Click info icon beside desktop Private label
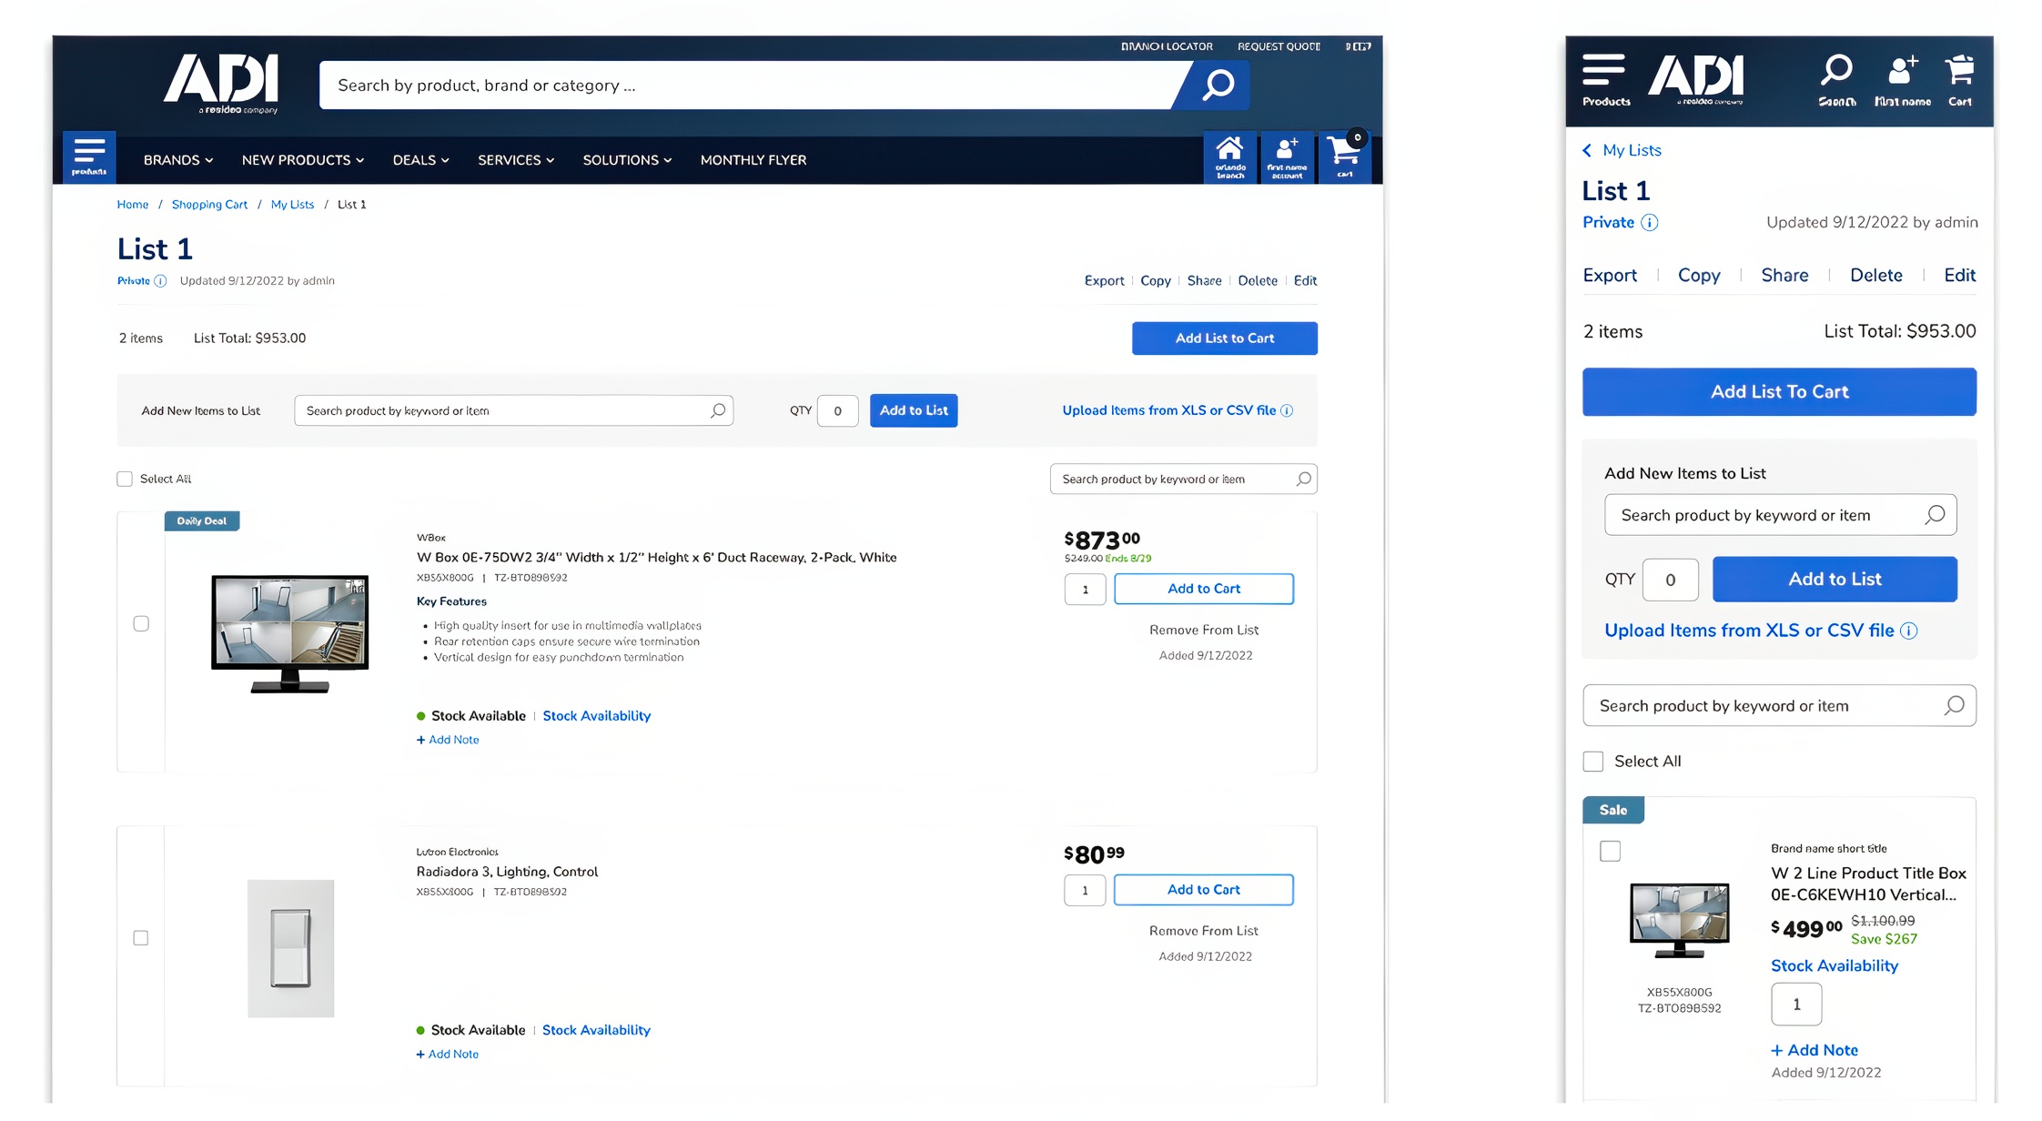Image resolution: width=2042 pixels, height=1121 pixels. coord(160,281)
